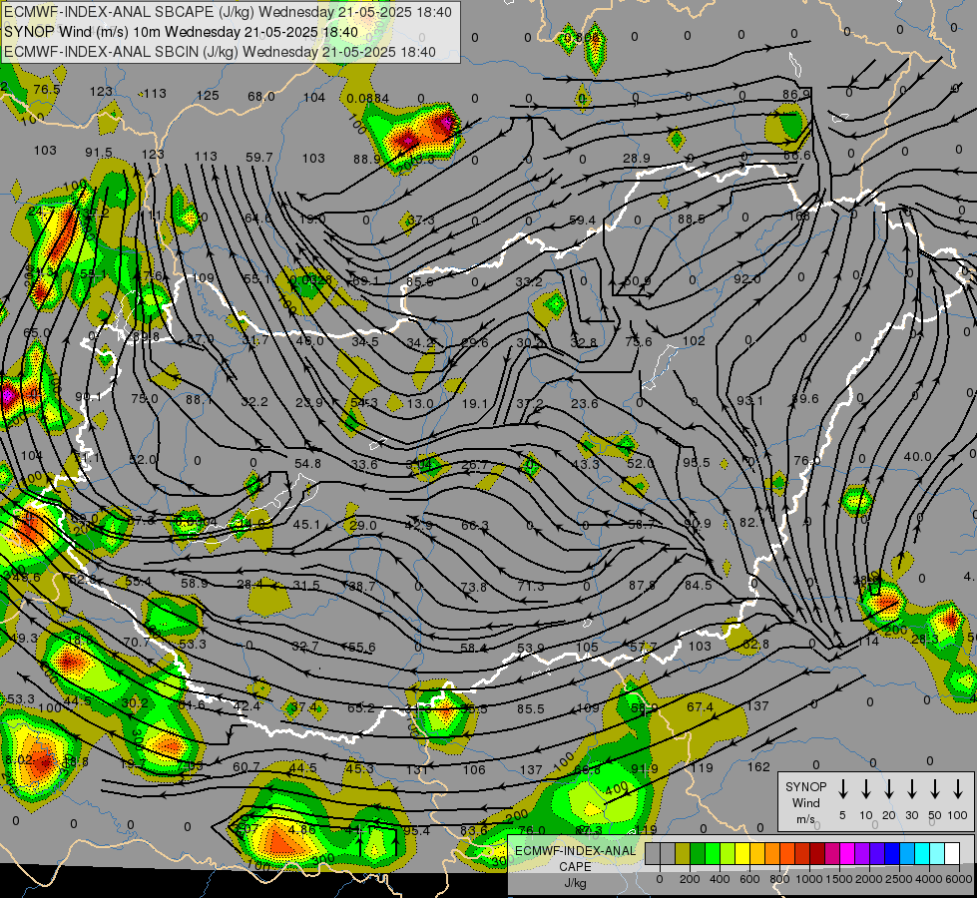This screenshot has height=898, width=977.
Task: Click the CAPE label in colour legend
Action: (575, 867)
